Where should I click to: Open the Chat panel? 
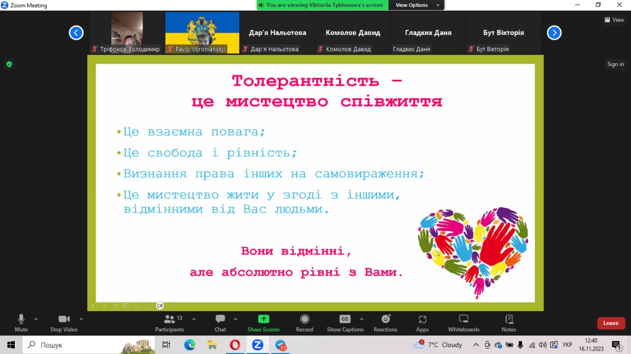(220, 322)
